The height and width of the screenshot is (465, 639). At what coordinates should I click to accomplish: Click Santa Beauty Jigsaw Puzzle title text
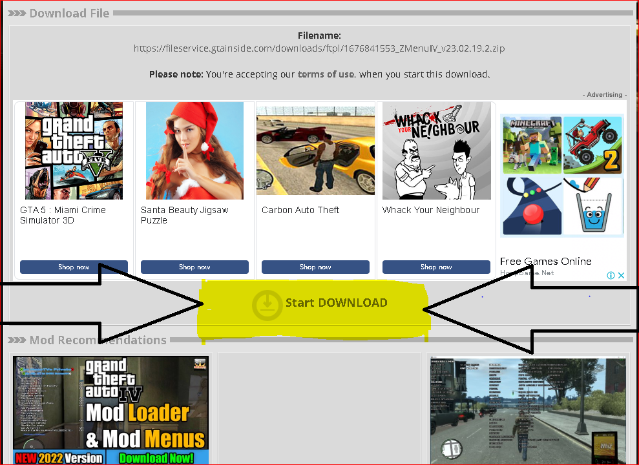pos(184,215)
